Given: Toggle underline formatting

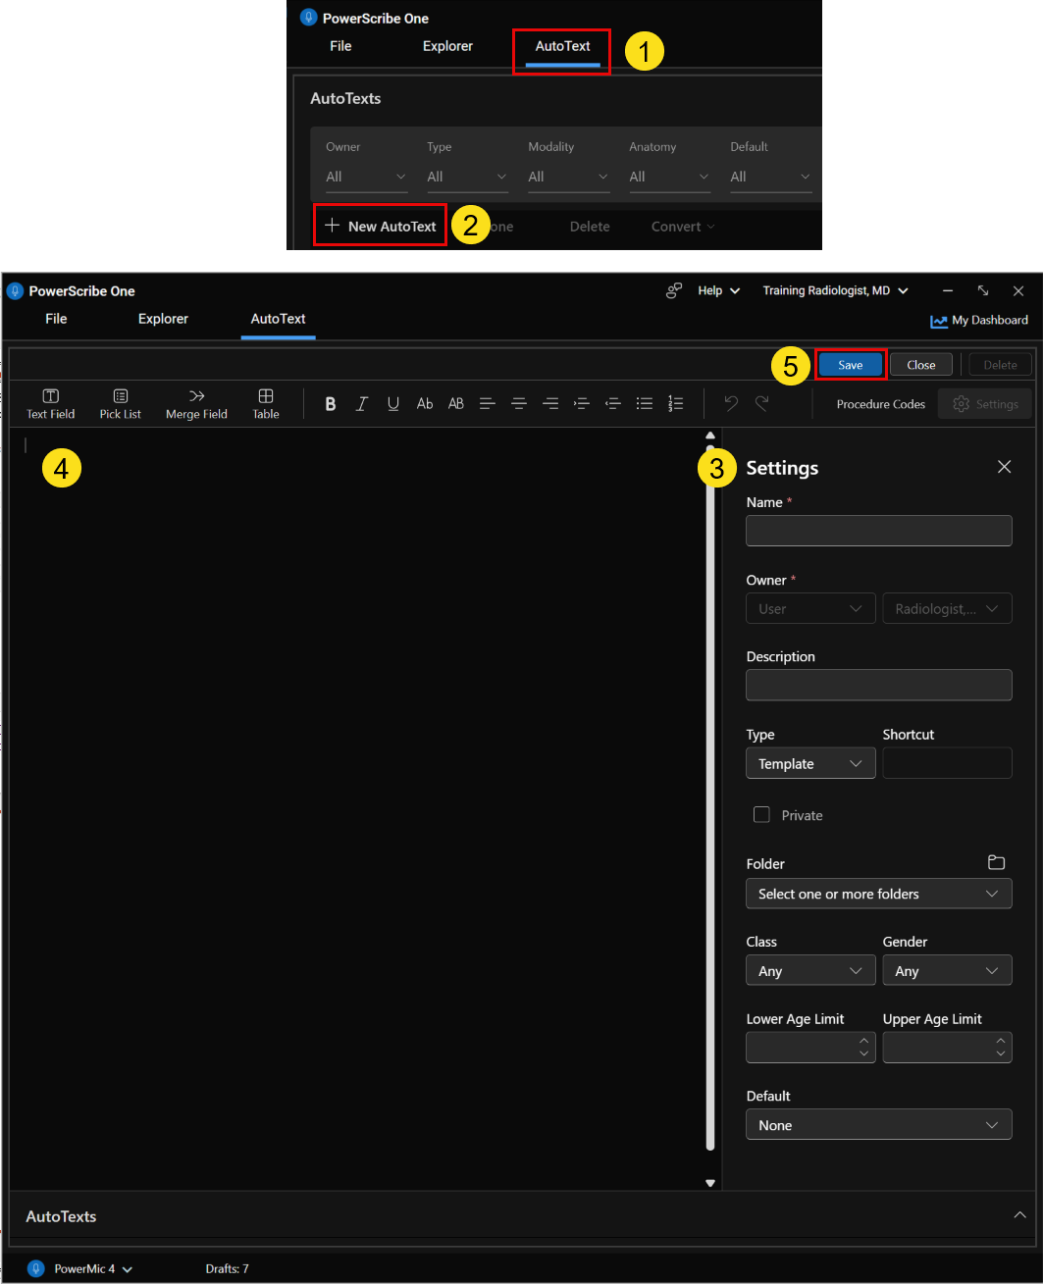Looking at the screenshot, I should (x=393, y=404).
